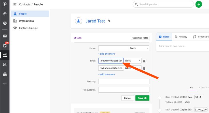This screenshot has width=209, height=113.
Task: Open More options ellipsis in sidebar
Action: 5,84
